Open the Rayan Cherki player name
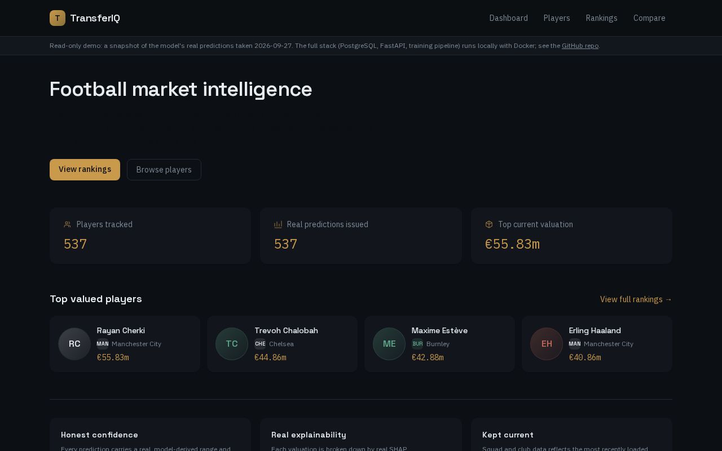This screenshot has width=722, height=451. pyautogui.click(x=121, y=330)
